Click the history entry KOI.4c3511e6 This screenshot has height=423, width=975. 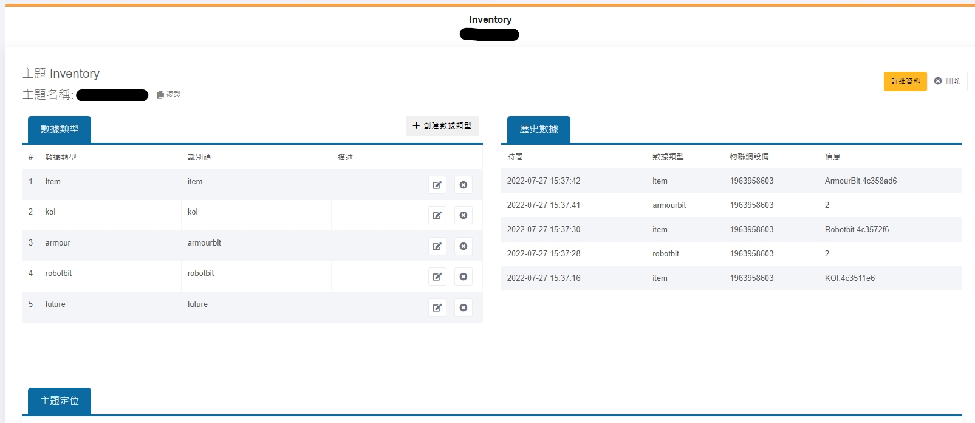[849, 278]
